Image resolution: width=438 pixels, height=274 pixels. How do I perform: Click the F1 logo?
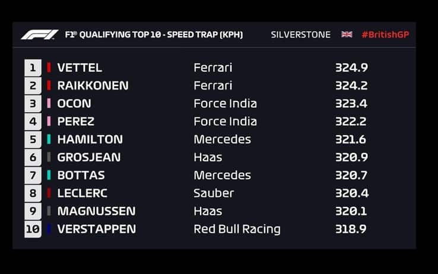tap(40, 34)
